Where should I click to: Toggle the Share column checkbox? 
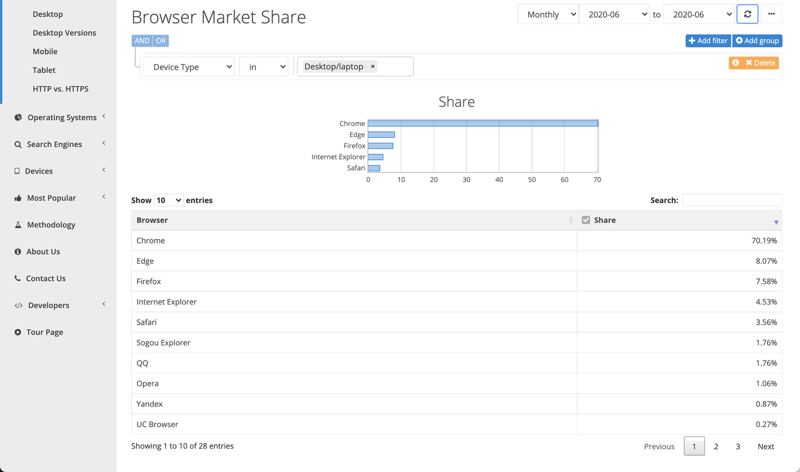[x=586, y=219]
